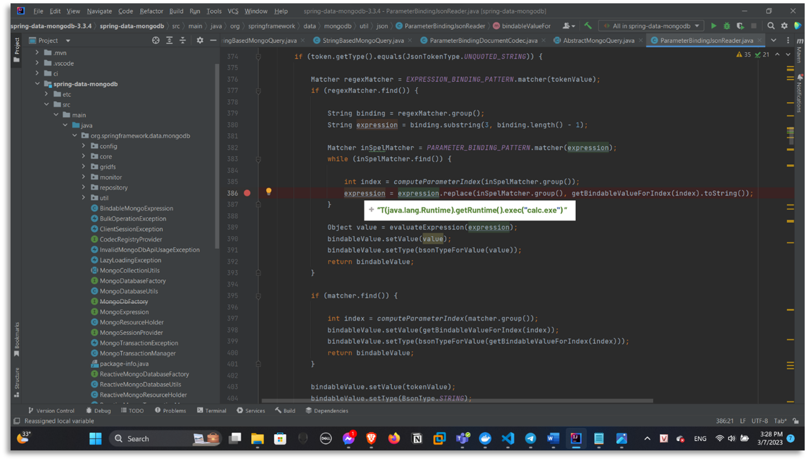
Task: Toggle the Maven side panel
Action: [x=799, y=51]
